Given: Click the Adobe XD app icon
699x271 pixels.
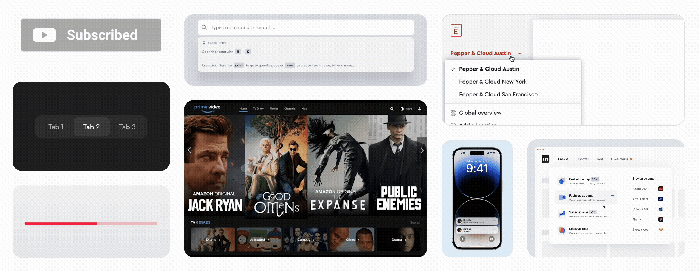Looking at the screenshot, I should (x=661, y=189).
